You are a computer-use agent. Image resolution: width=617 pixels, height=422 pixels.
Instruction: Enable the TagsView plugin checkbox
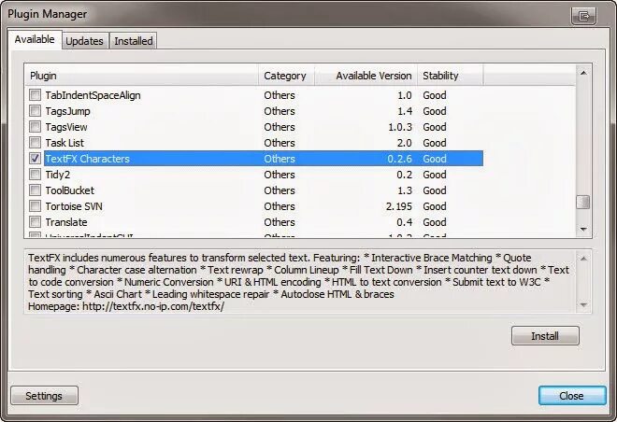pyautogui.click(x=35, y=127)
